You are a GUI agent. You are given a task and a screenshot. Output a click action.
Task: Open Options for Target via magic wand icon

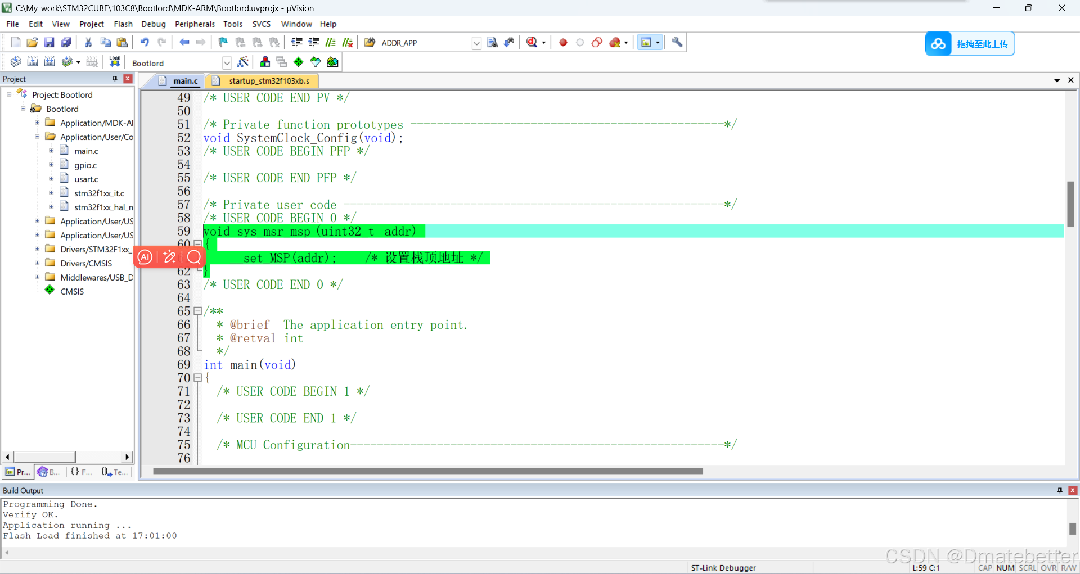[244, 62]
